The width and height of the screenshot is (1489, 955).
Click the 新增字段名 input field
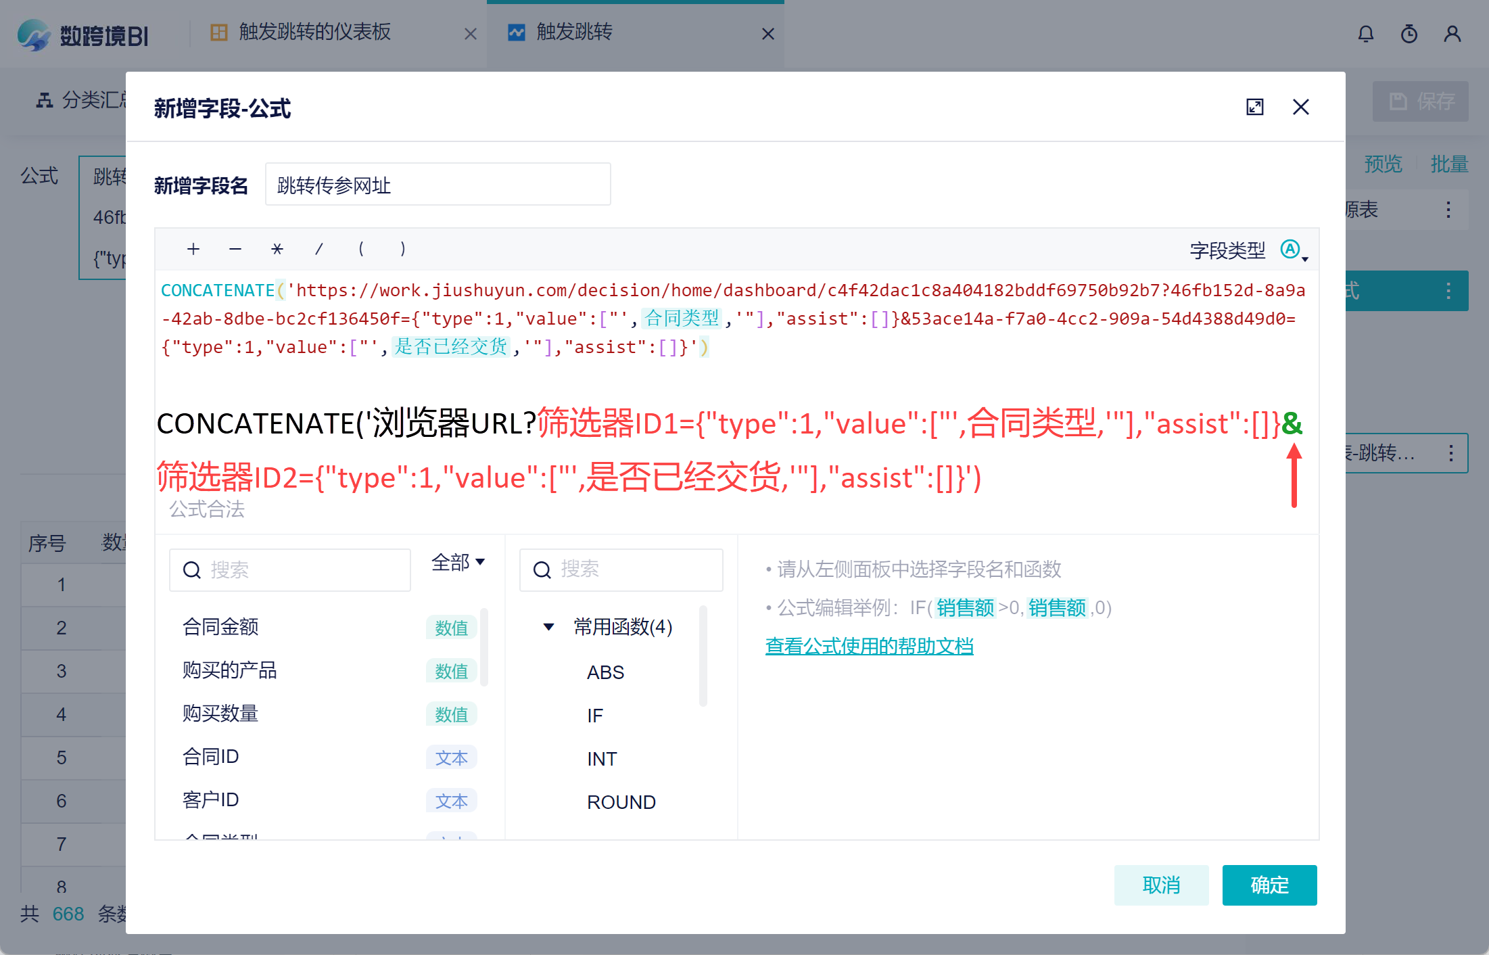click(438, 185)
